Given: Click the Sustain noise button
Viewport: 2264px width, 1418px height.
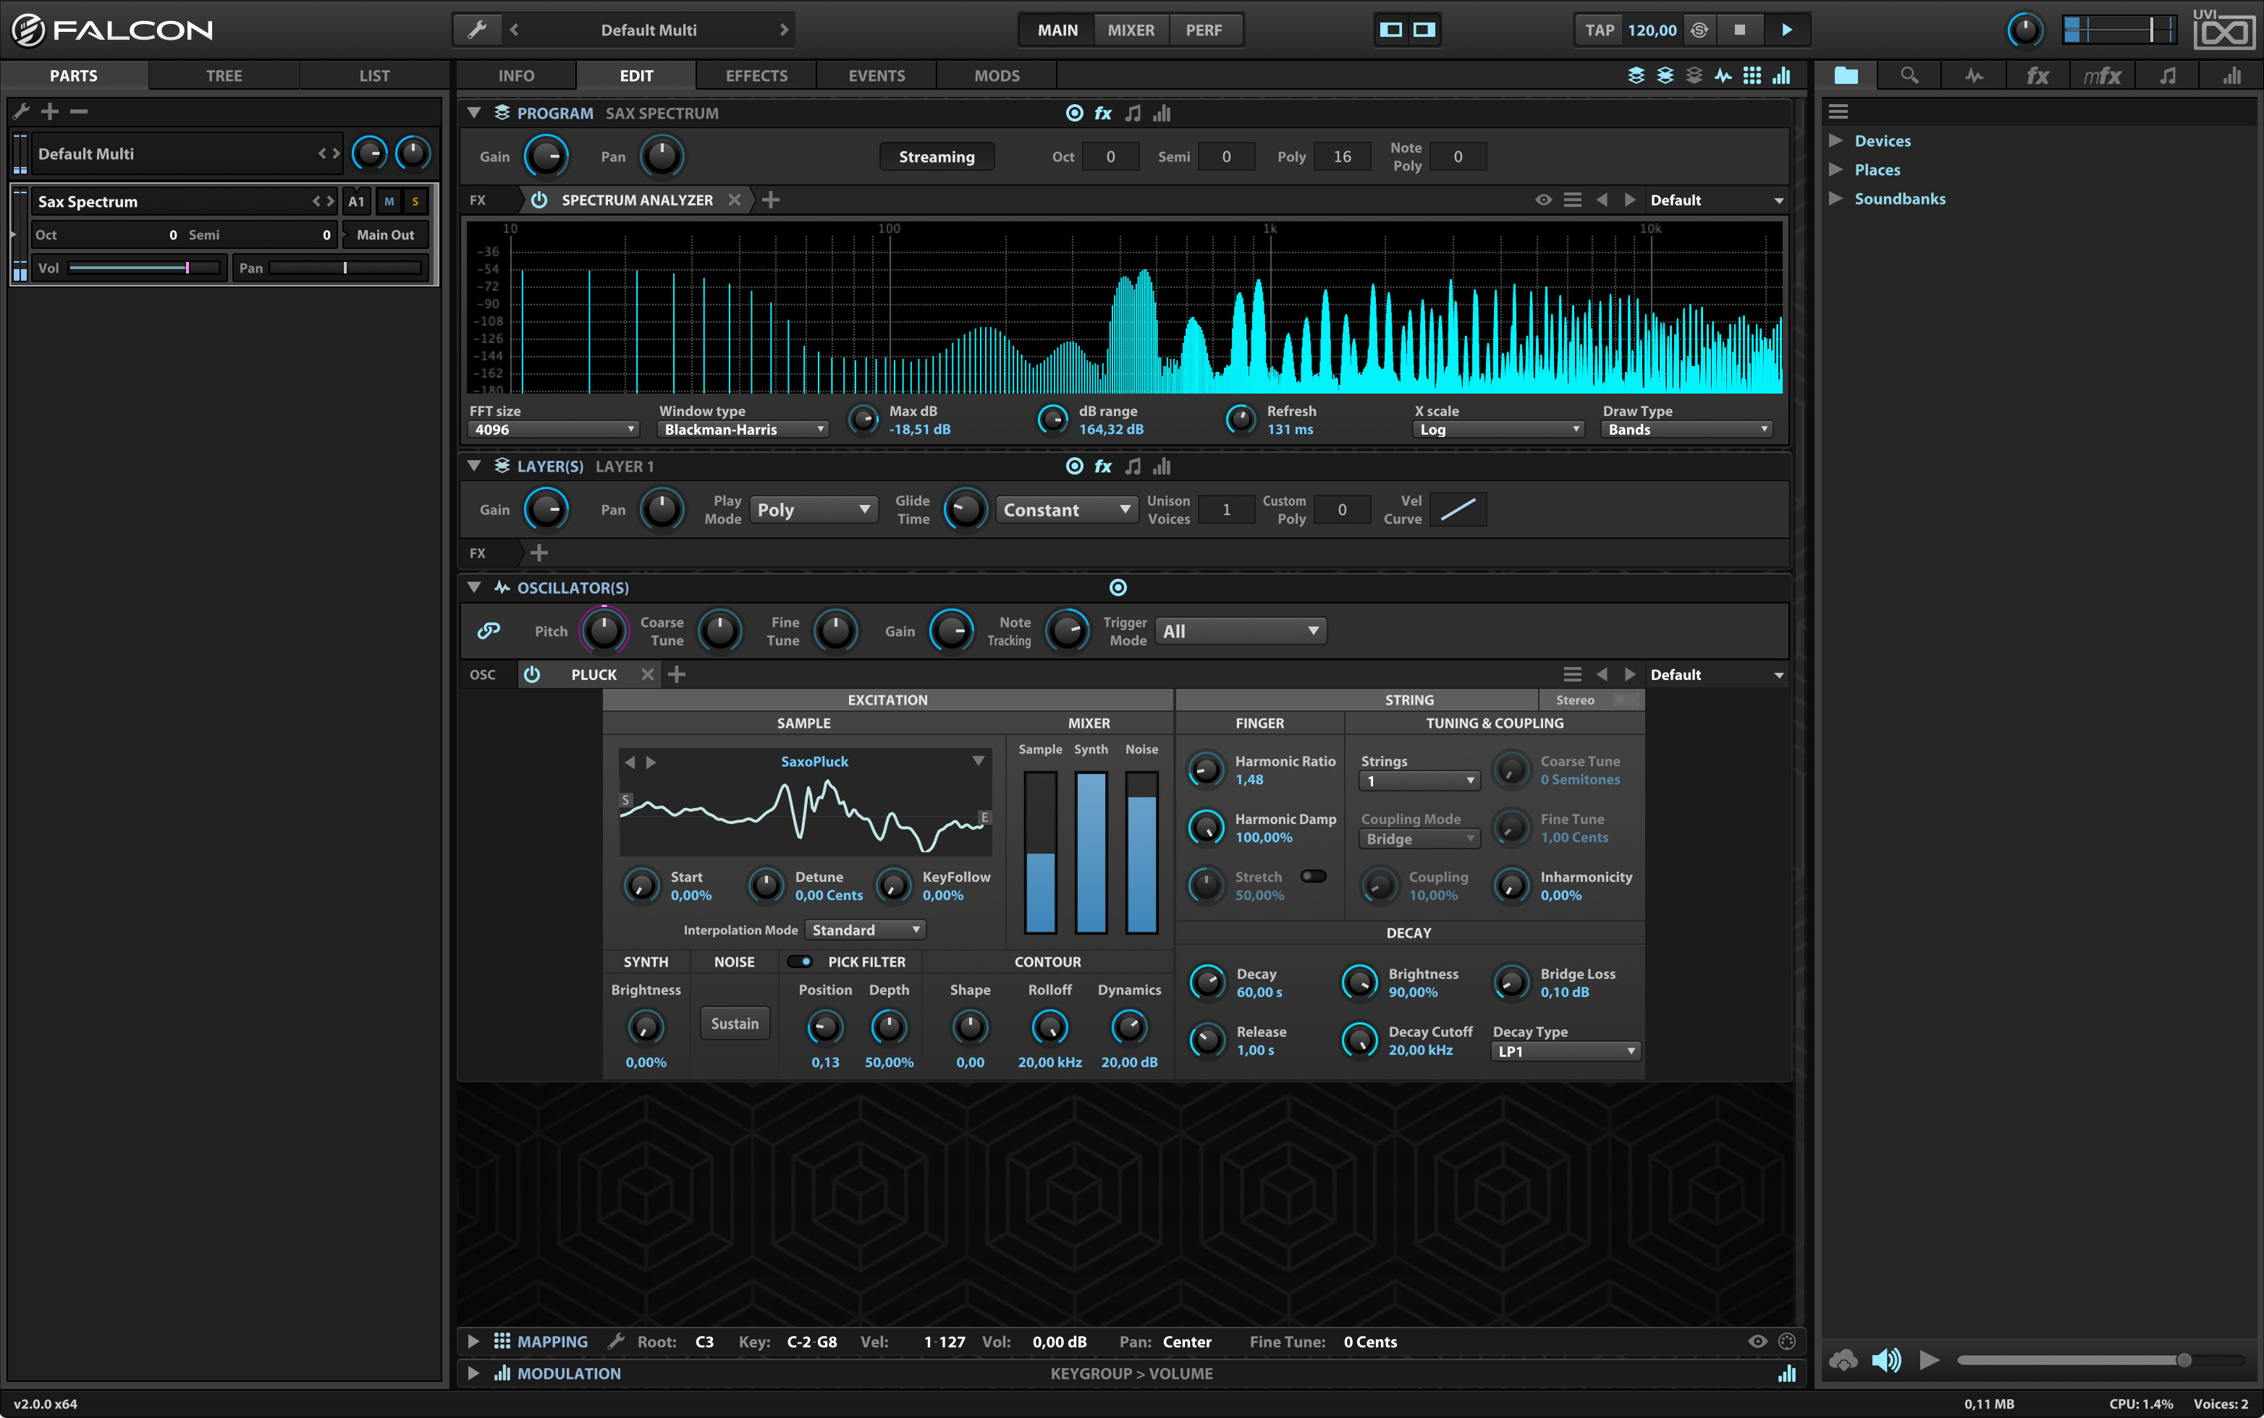Looking at the screenshot, I should [735, 1024].
